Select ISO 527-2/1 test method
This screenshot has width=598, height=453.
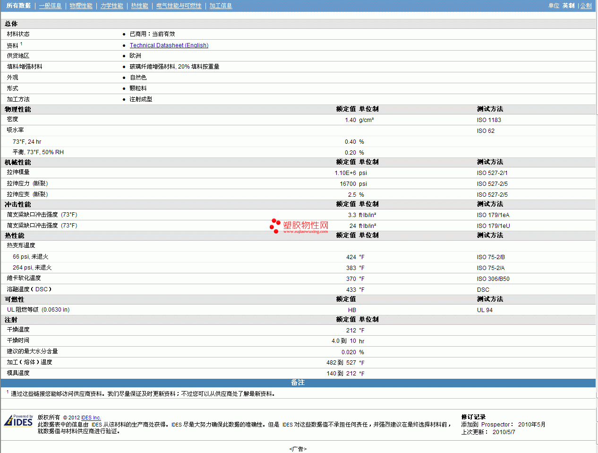pyautogui.click(x=492, y=173)
